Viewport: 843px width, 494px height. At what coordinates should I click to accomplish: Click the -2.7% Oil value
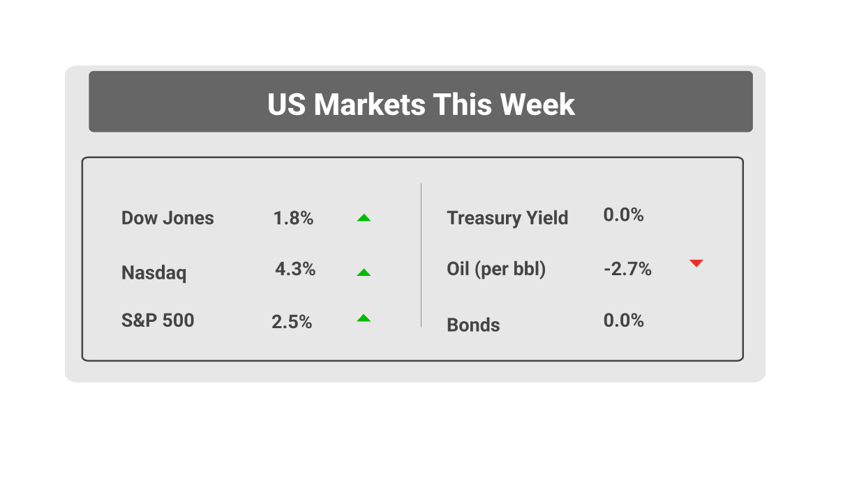(x=627, y=269)
